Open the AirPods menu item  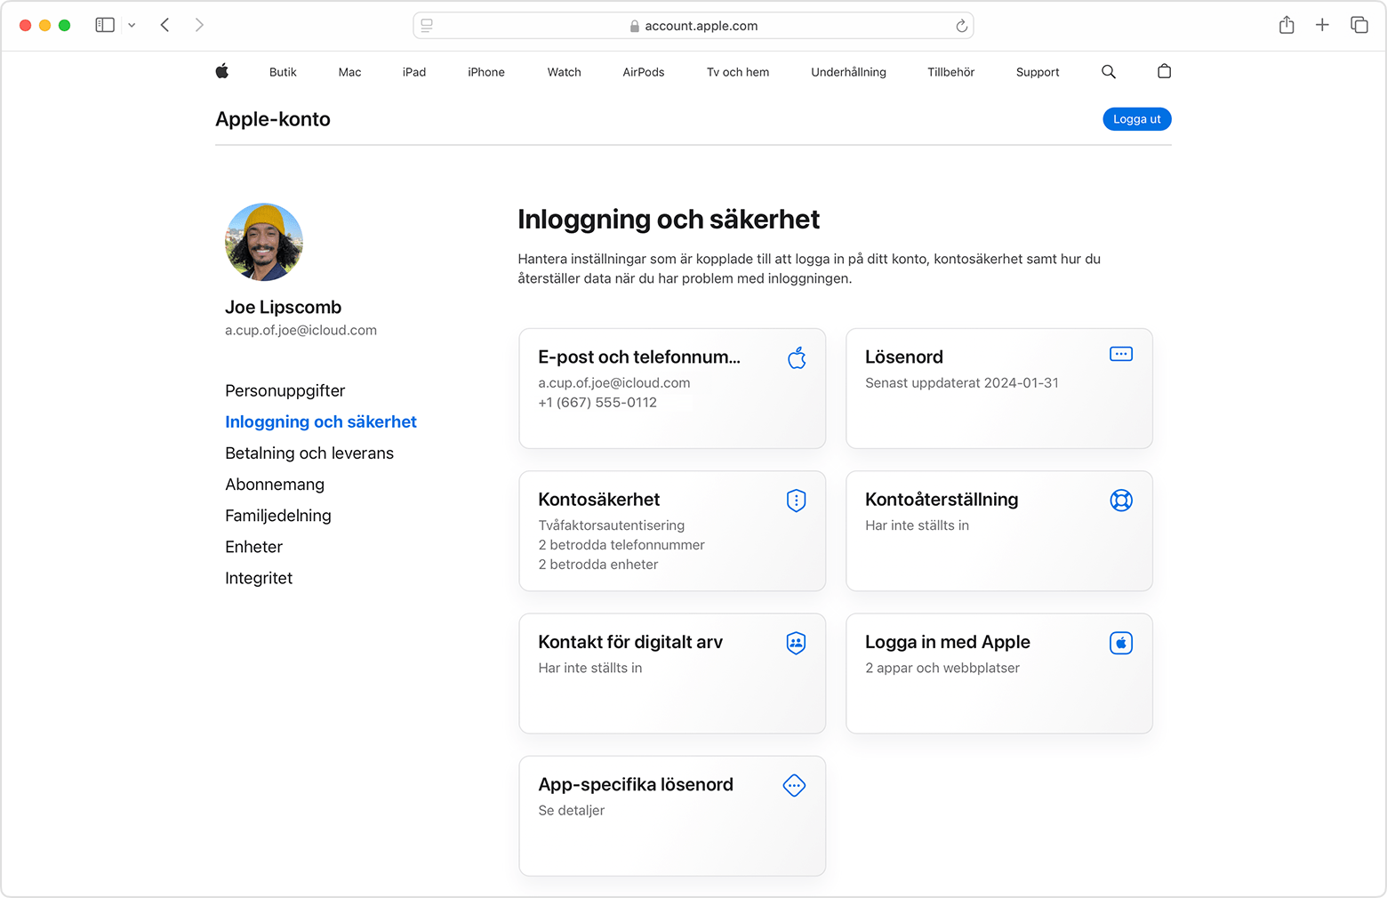pyautogui.click(x=644, y=72)
